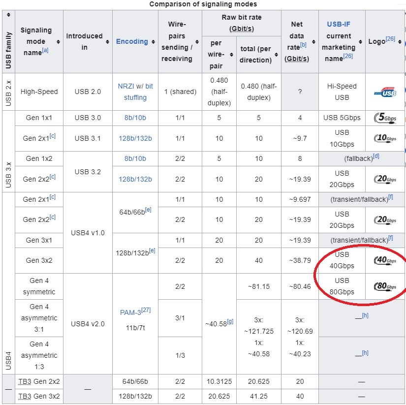Sort by Logo column arrows
This screenshot has height=405, width=406.
[400, 42]
